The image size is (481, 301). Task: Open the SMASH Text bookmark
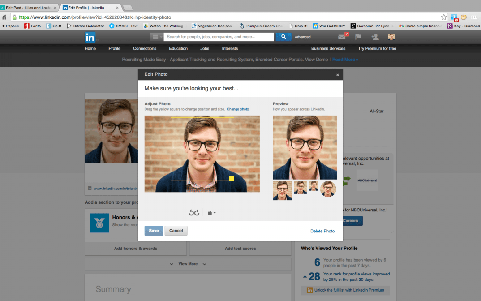[x=124, y=26]
